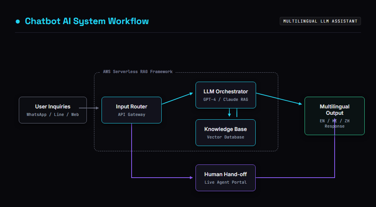Image resolution: width=376 pixels, height=207 pixels.
Task: Select the Knowledge Base node
Action: pyautogui.click(x=226, y=132)
